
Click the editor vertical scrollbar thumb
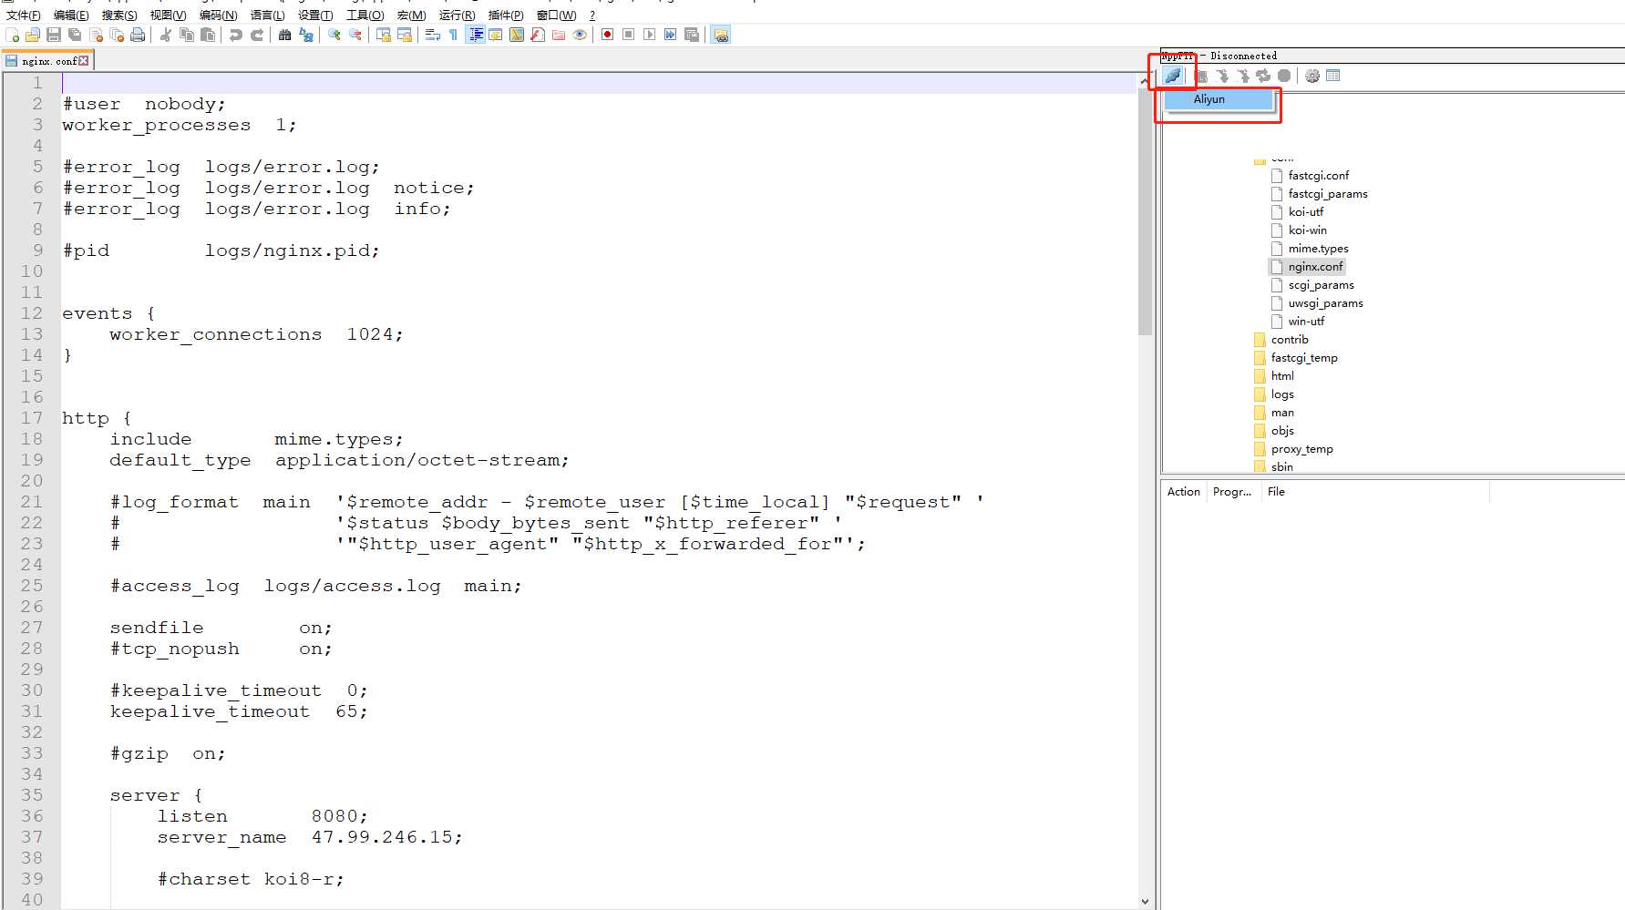1145,213
